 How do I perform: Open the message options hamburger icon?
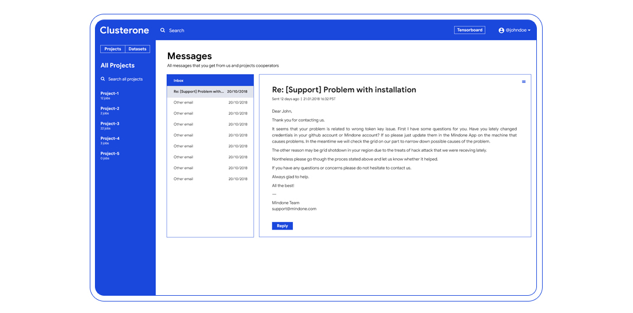click(x=524, y=82)
